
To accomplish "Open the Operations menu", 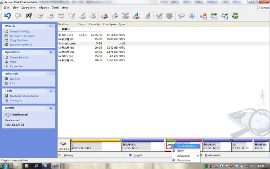I will pos(28,8).
